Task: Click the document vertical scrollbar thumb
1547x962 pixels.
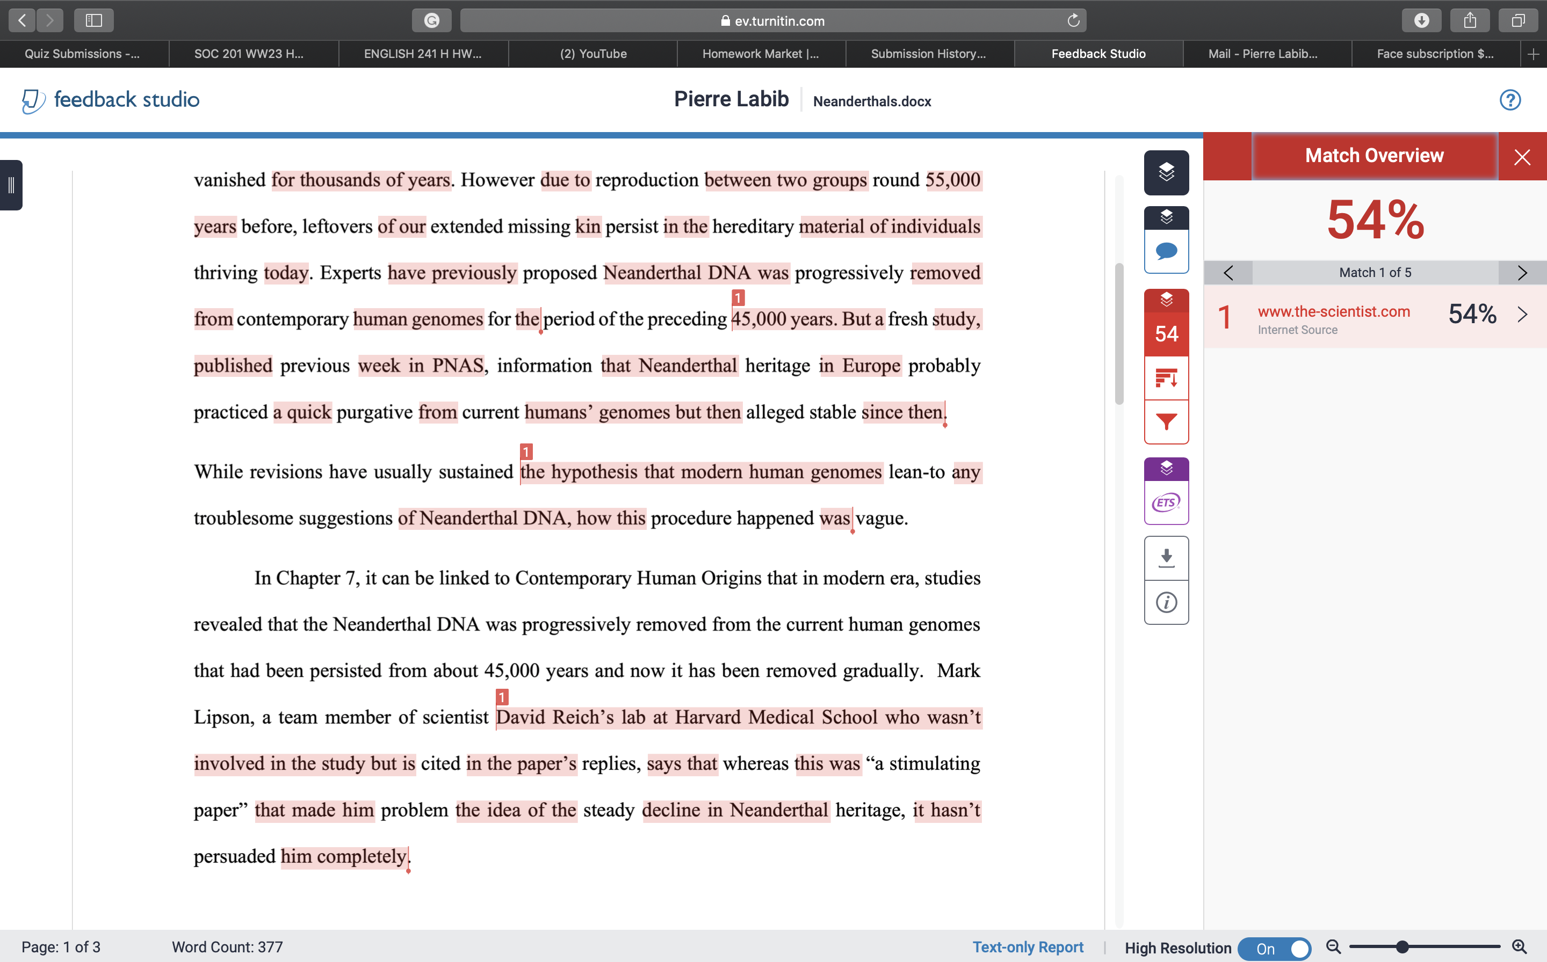Action: 1119,333
